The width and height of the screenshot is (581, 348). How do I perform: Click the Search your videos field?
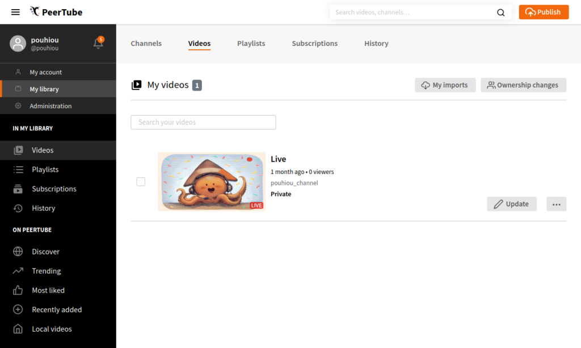pos(203,122)
